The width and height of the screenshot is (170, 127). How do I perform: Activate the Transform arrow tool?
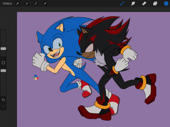coord(45,3)
